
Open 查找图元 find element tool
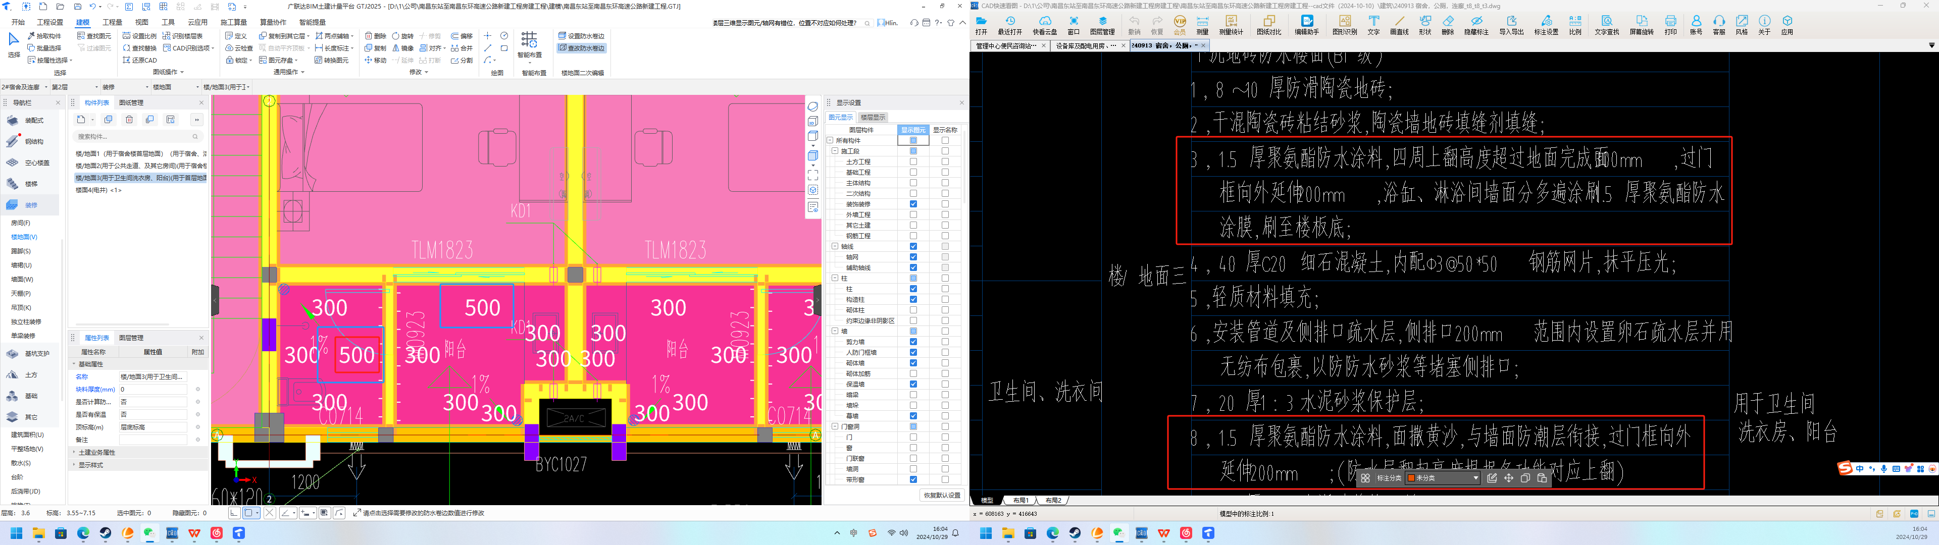pyautogui.click(x=94, y=36)
